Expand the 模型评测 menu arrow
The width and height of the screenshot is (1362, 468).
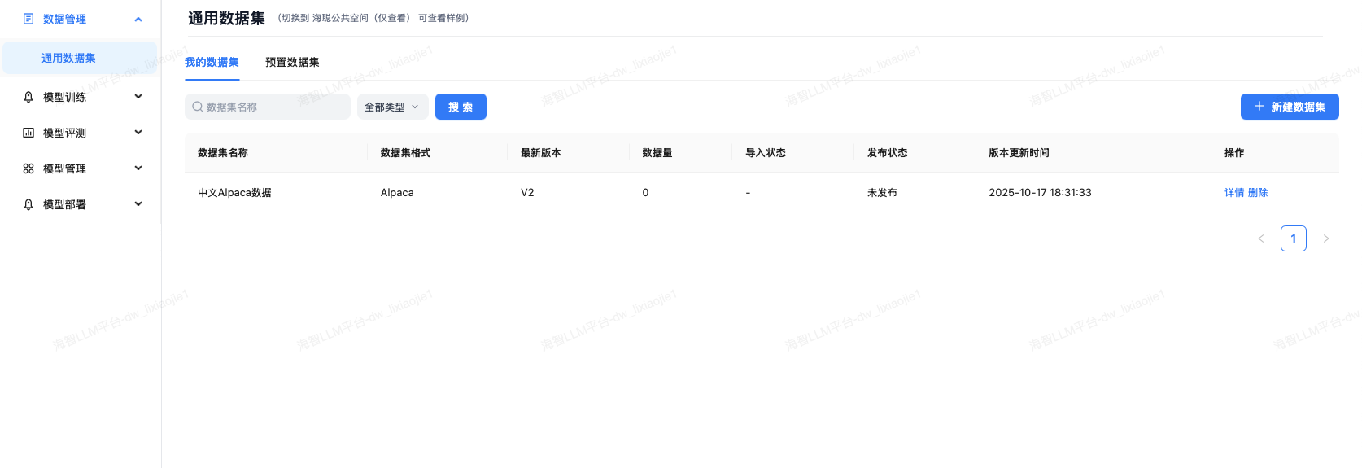(x=138, y=133)
